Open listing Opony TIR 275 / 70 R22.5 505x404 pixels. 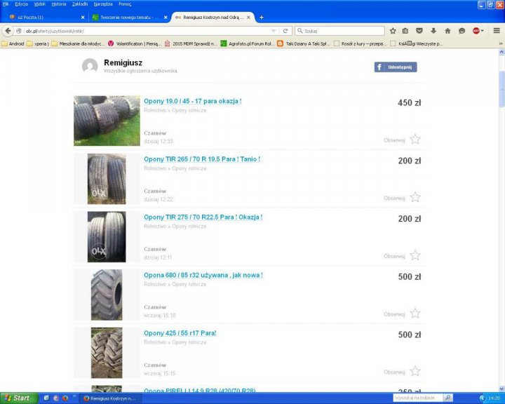(203, 217)
